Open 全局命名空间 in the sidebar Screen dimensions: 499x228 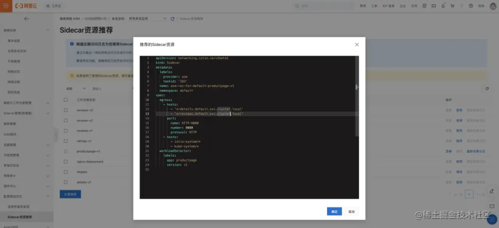click(17, 51)
